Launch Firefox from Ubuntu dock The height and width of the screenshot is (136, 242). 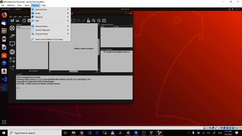click(x=4, y=15)
